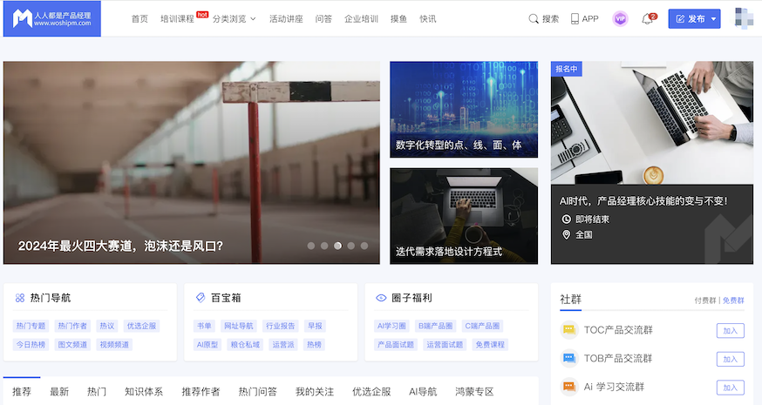This screenshot has width=762, height=405.
Task: Open the purple VIP badge
Action: 620,18
